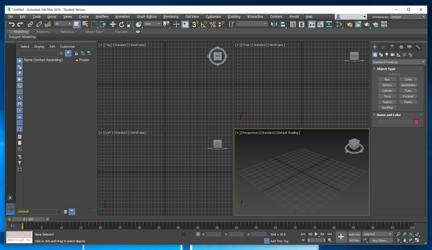Show Lights category in Create panel
The width and height of the screenshot is (432, 250).
[387, 55]
